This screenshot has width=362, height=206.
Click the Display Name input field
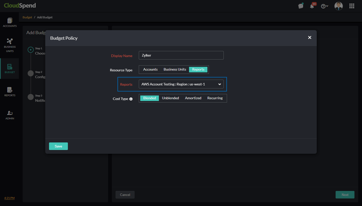pyautogui.click(x=181, y=55)
